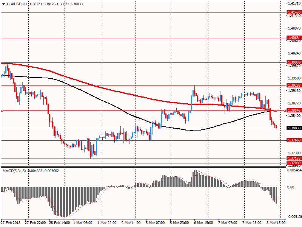Image resolution: width=302 pixels, height=227 pixels.
Task: Click the time axis label 1 Mar 06:00
Action: tap(83, 223)
